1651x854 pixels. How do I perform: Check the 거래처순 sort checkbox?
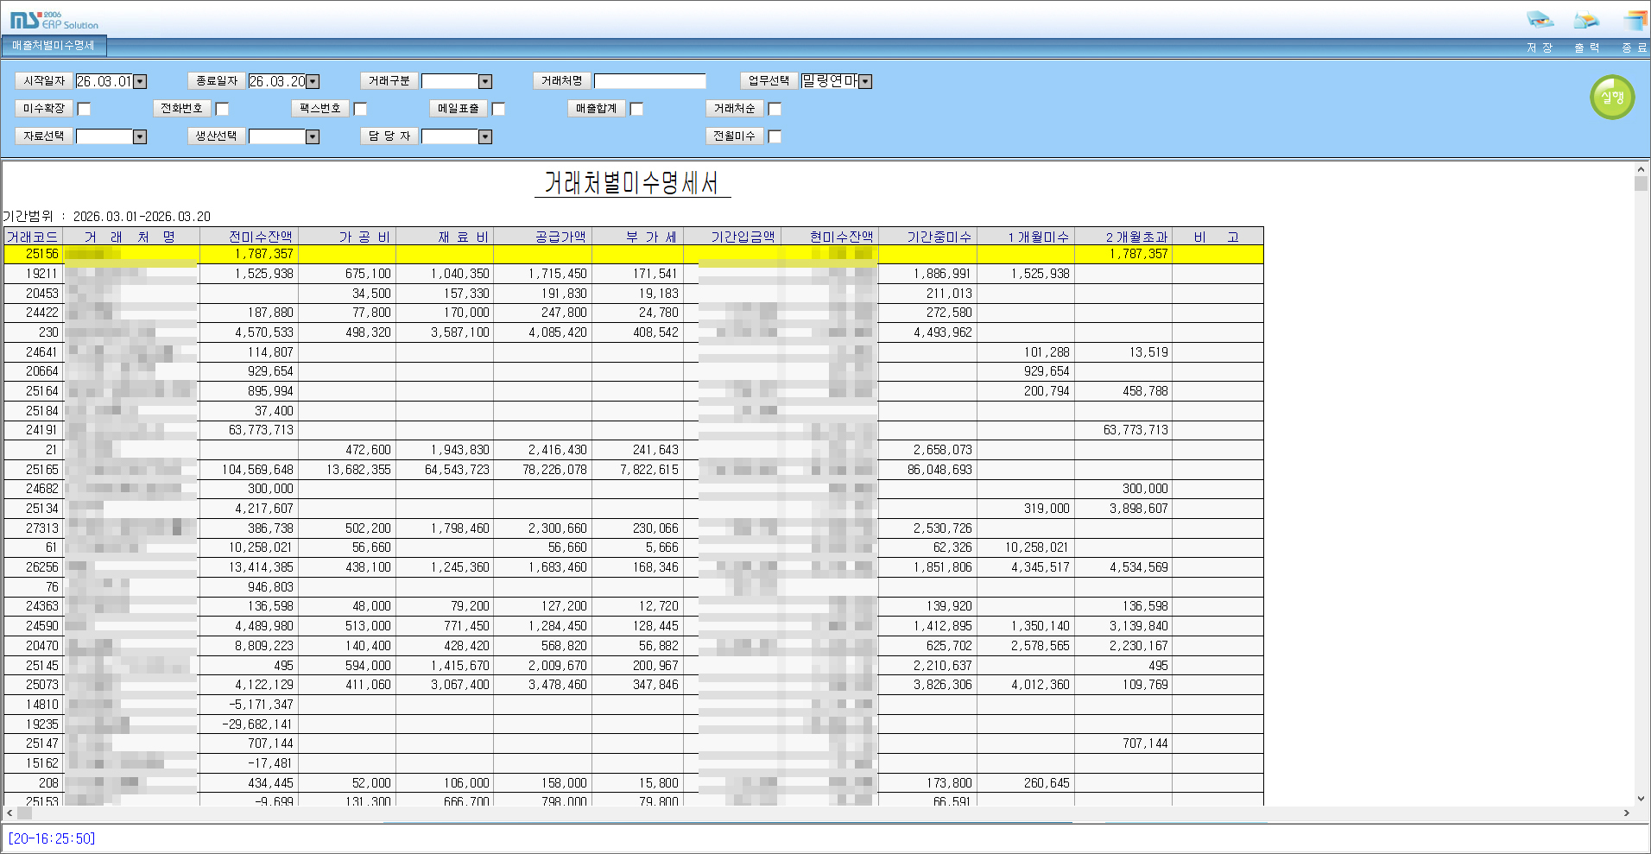(775, 109)
